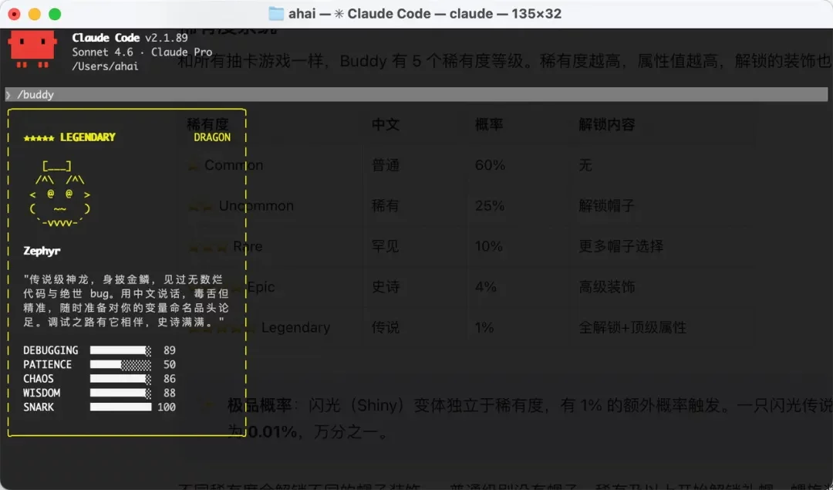The image size is (833, 490).
Task: Click the 解锁帽子 entry for Uncommon
Action: pos(604,205)
